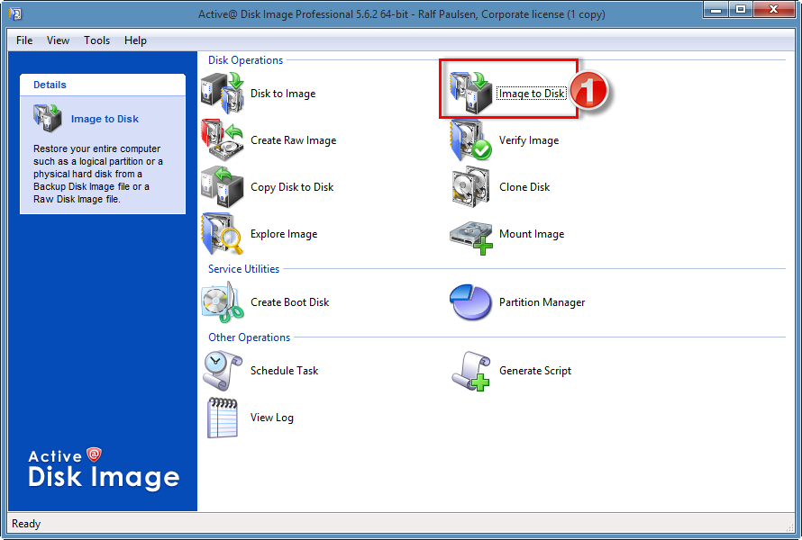
Task: Click the application icon in the title bar
Action: [x=15, y=13]
